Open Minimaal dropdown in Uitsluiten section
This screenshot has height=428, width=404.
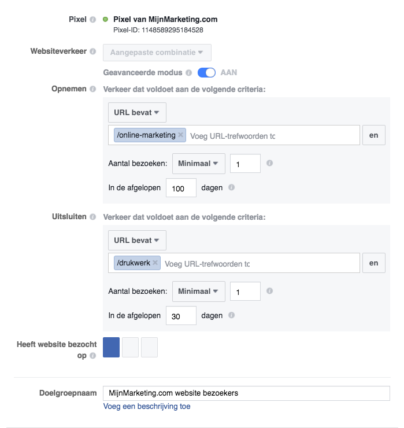(199, 292)
